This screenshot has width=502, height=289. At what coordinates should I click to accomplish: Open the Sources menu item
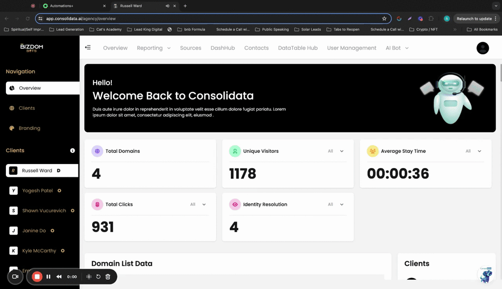(191, 48)
